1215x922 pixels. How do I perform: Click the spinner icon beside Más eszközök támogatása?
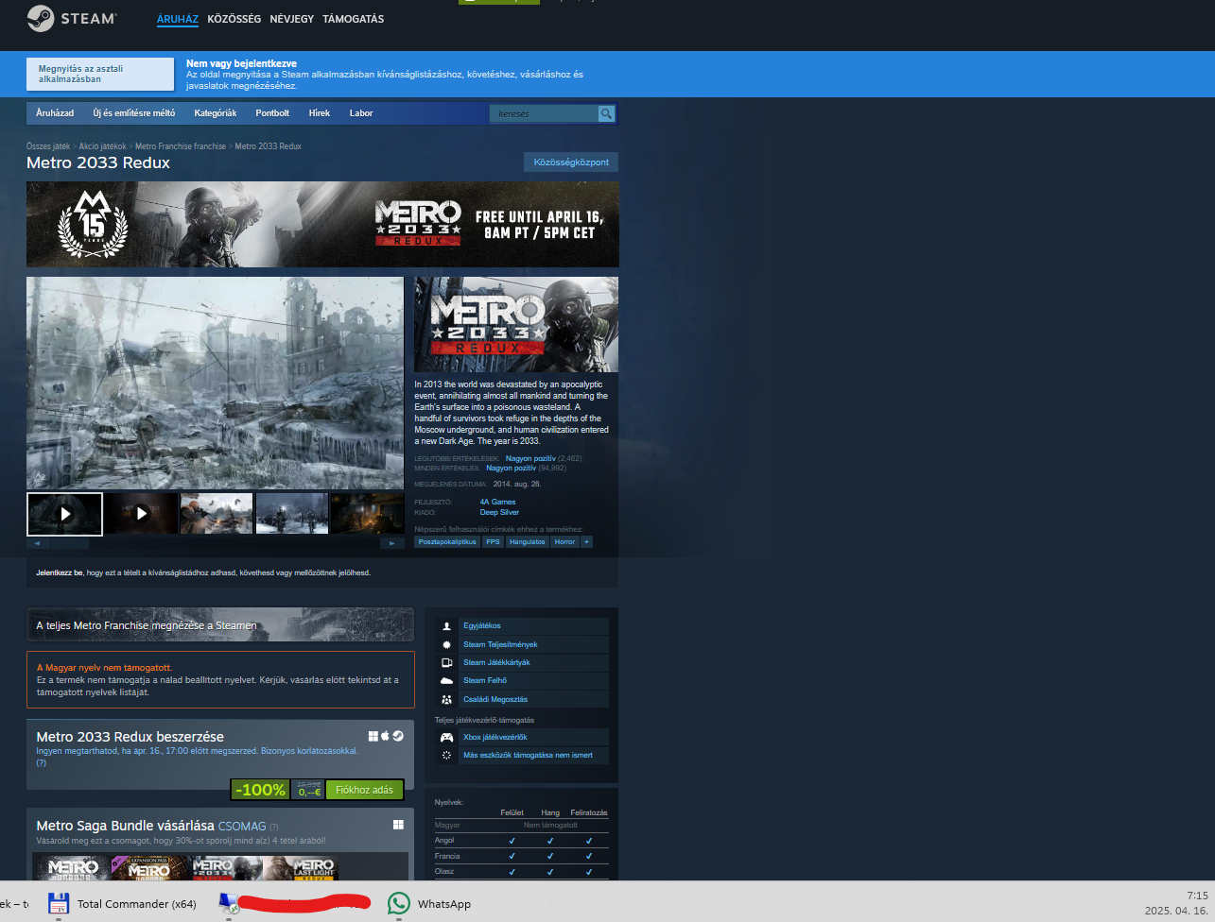click(x=447, y=756)
